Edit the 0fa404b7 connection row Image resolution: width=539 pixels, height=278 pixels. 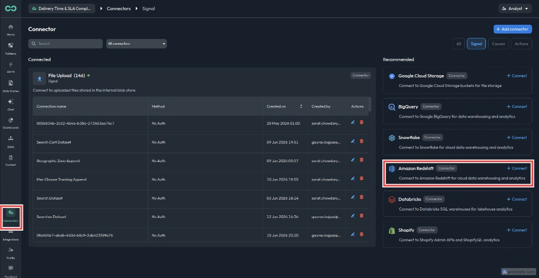click(353, 234)
